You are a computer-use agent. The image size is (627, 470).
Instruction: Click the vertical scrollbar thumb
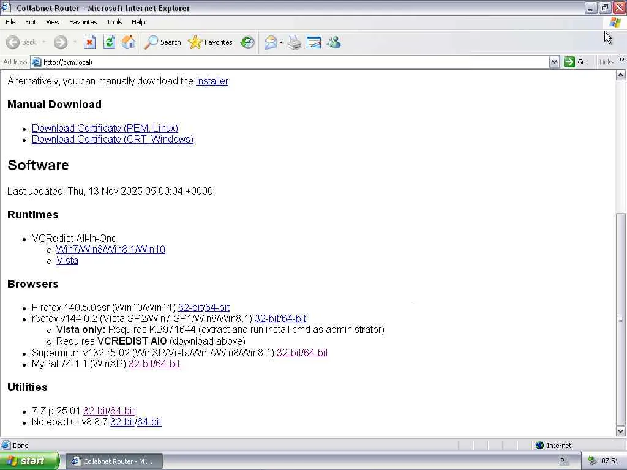point(621,319)
